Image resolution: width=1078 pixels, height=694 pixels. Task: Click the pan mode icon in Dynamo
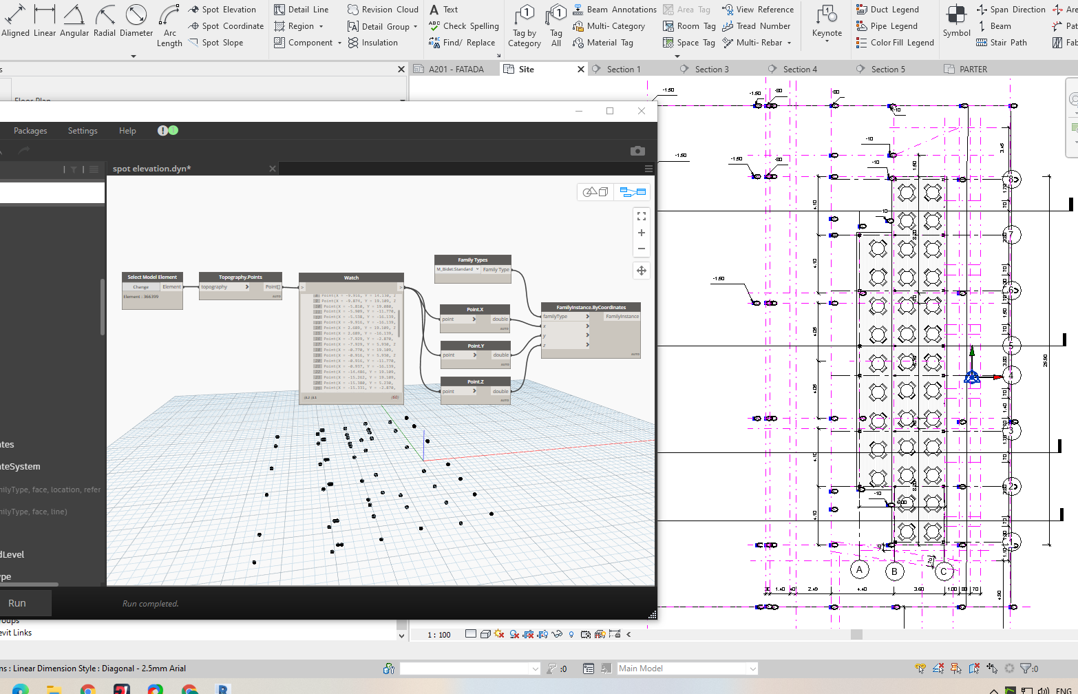pyautogui.click(x=642, y=271)
